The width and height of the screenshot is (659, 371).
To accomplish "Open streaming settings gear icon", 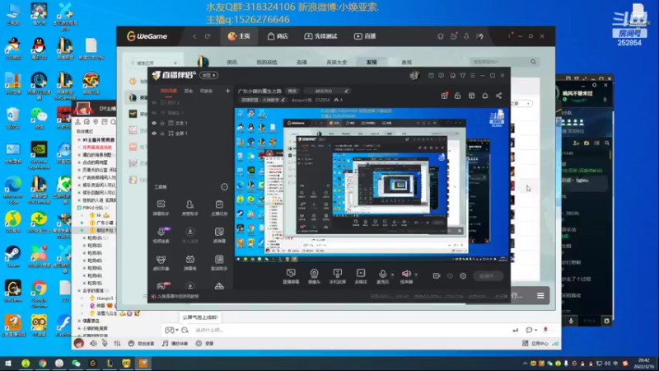I will pos(463,276).
